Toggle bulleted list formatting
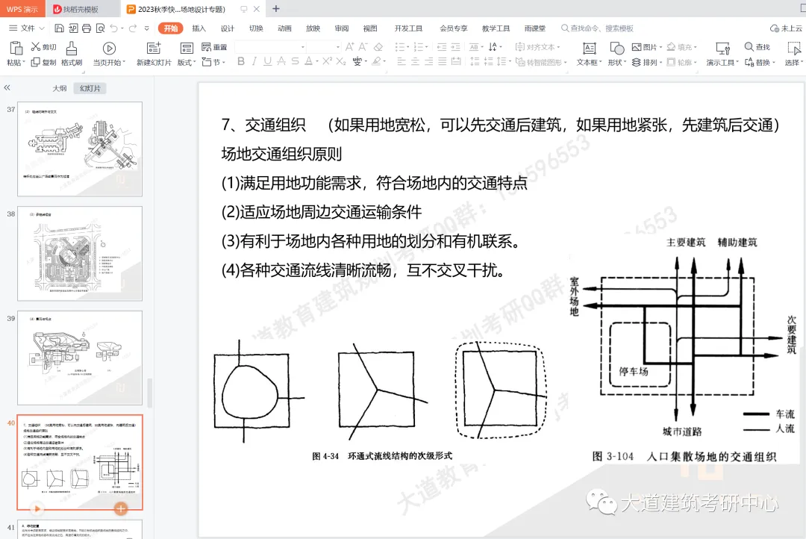The height and width of the screenshot is (539, 806). [x=399, y=47]
